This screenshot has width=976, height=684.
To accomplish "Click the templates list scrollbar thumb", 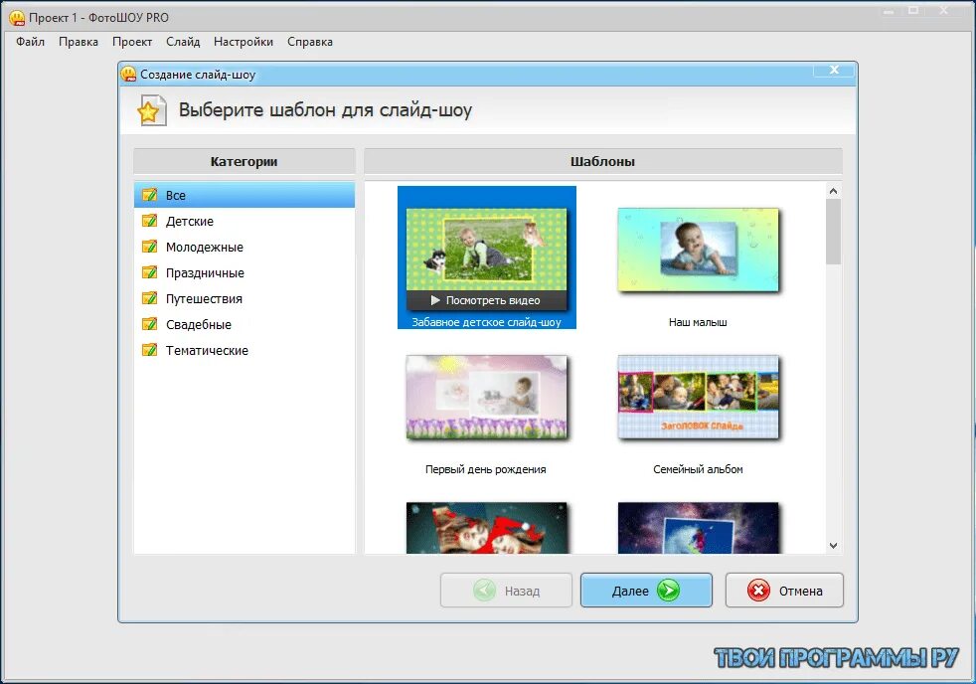I will point(834,232).
